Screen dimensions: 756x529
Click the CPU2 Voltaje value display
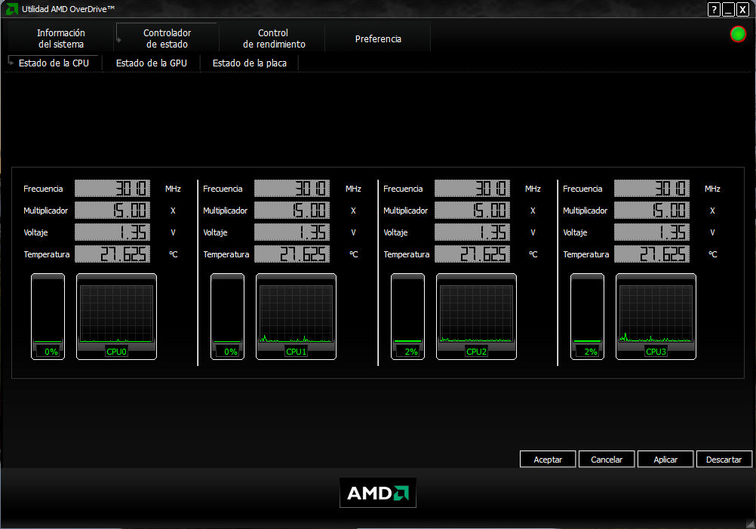coord(472,232)
